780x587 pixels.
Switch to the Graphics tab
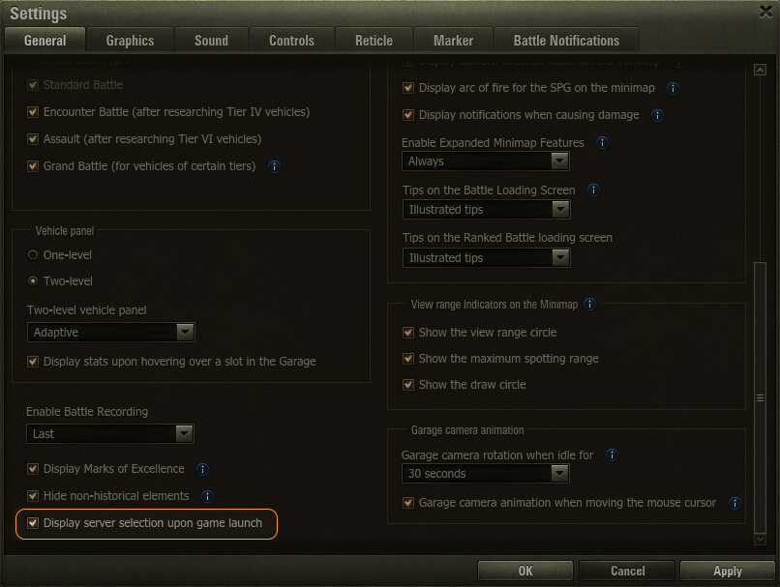click(130, 41)
